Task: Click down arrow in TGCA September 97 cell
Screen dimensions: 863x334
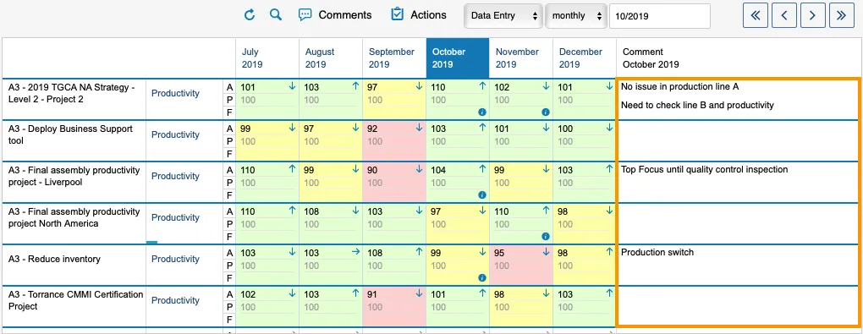Action: click(x=419, y=86)
